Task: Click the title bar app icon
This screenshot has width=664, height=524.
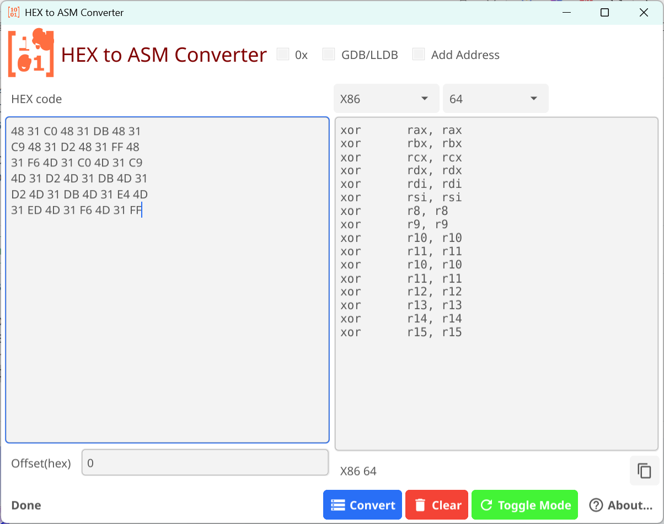Action: 14,12
